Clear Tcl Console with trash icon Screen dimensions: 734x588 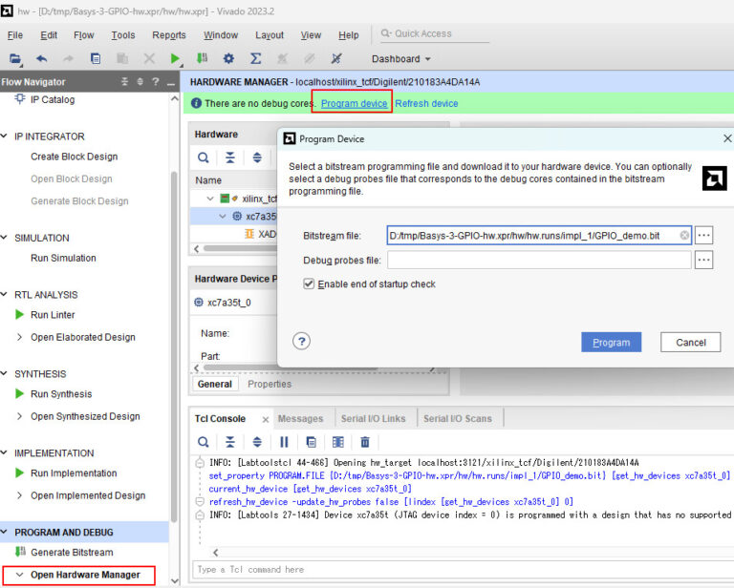[x=365, y=442]
